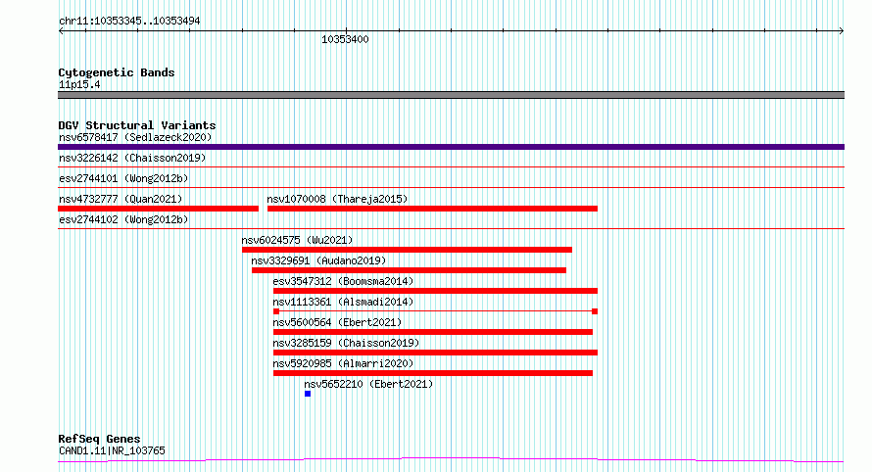Select nsv4732777 (Quan2021) variant label
Image resolution: width=872 pixels, height=472 pixels.
tap(121, 199)
